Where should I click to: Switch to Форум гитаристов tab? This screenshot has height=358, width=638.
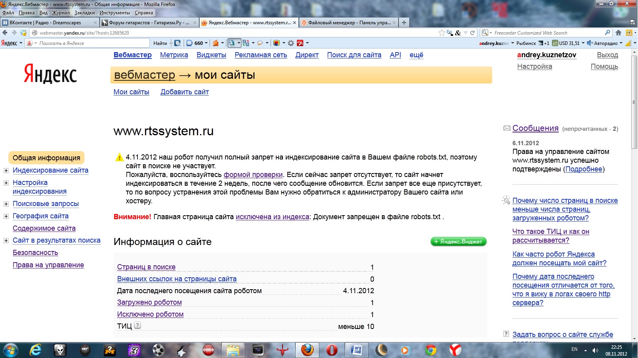pyautogui.click(x=149, y=23)
